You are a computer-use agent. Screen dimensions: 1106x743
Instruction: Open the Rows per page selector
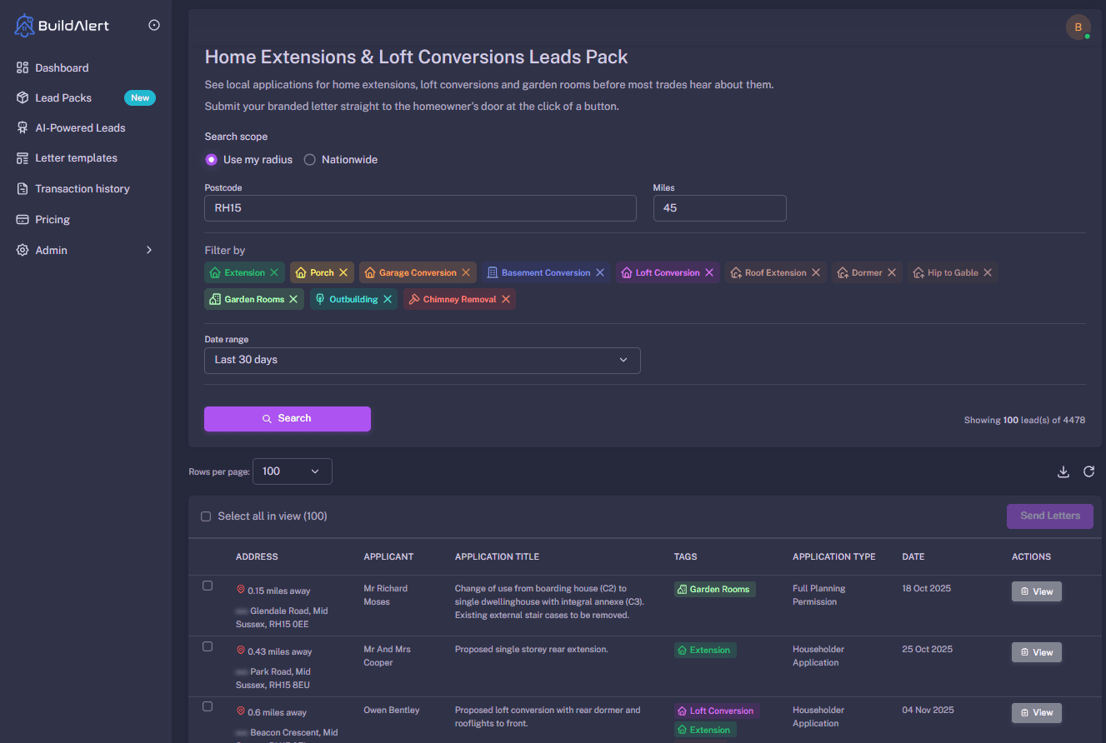click(x=292, y=471)
